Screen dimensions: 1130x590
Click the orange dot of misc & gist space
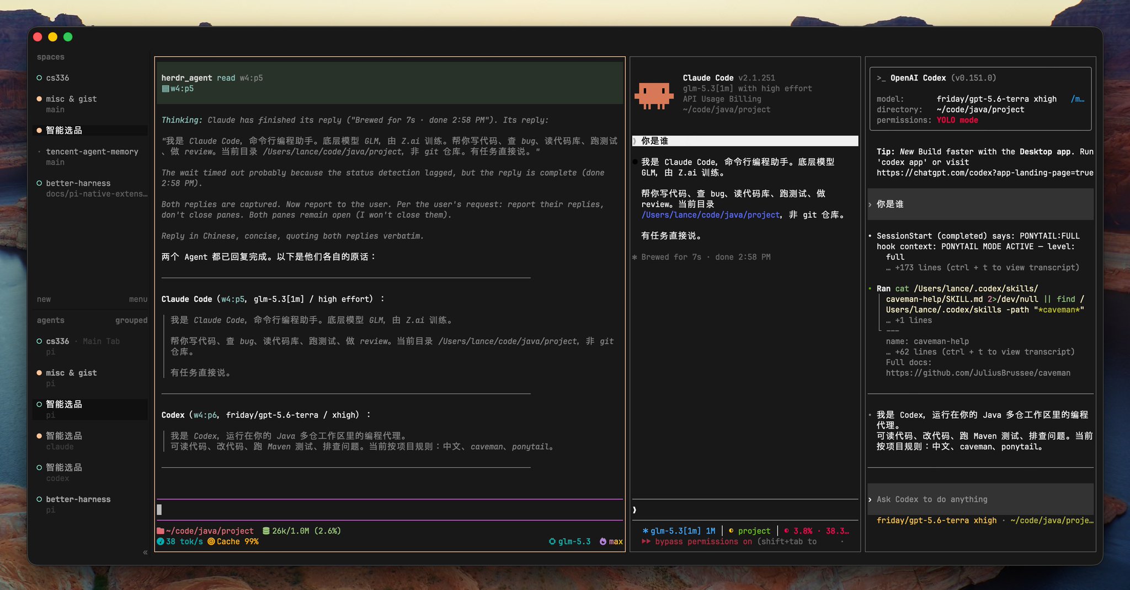(x=39, y=99)
